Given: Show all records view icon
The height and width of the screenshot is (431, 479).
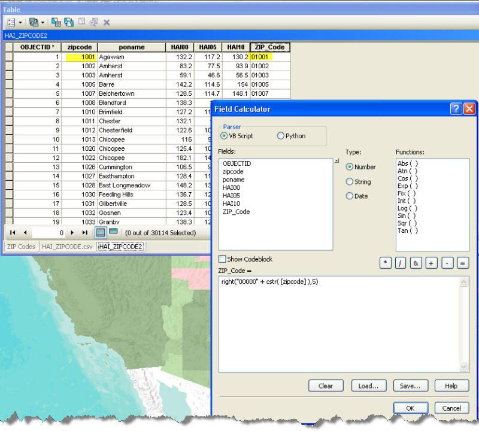Looking at the screenshot, I should [101, 233].
